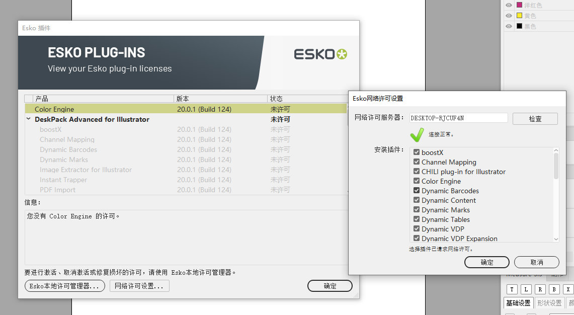Image resolution: width=574 pixels, height=315 pixels.
Task: Click the yellow color swatch beside 黄色
Action: click(519, 16)
